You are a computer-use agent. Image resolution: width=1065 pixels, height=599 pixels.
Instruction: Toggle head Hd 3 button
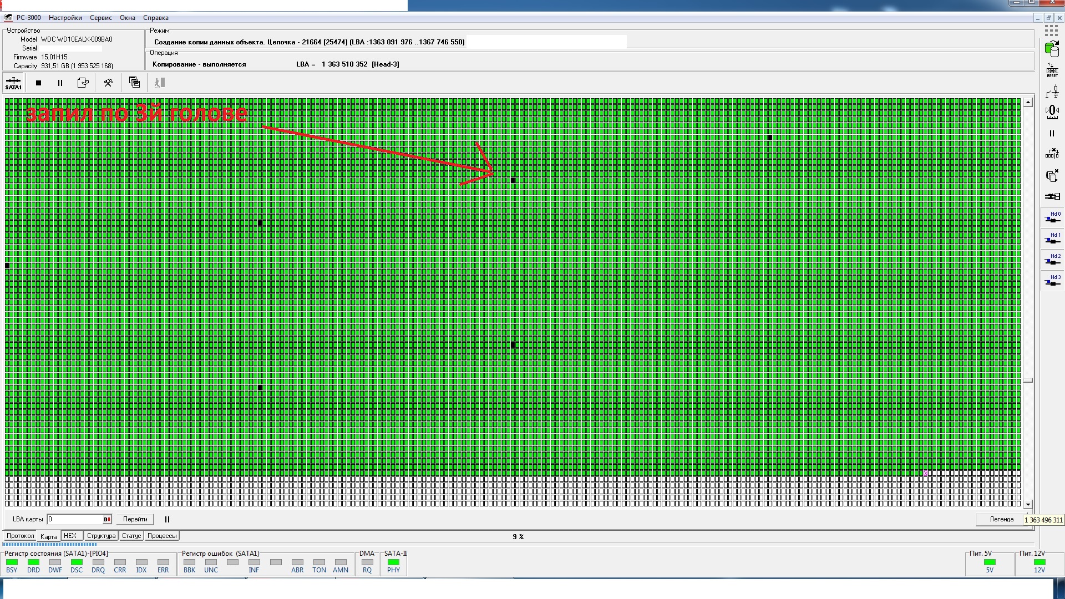(1052, 281)
